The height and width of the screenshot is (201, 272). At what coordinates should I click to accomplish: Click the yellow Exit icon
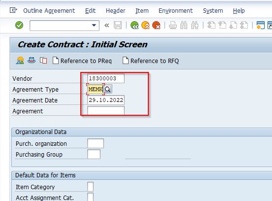point(145,25)
